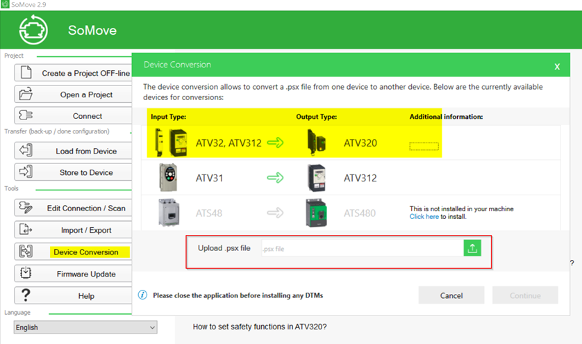The width and height of the screenshot is (582, 344).
Task: Click the Load from Device button
Action: (x=73, y=151)
